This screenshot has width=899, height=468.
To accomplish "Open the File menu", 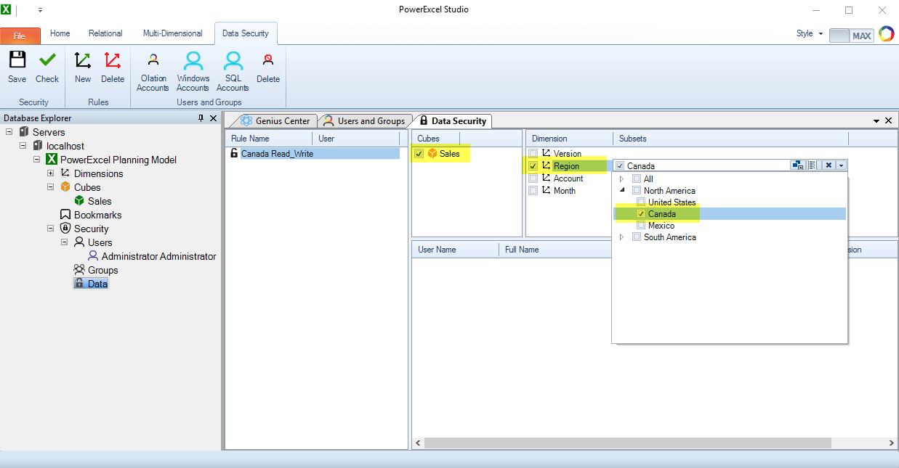I will click(x=20, y=36).
